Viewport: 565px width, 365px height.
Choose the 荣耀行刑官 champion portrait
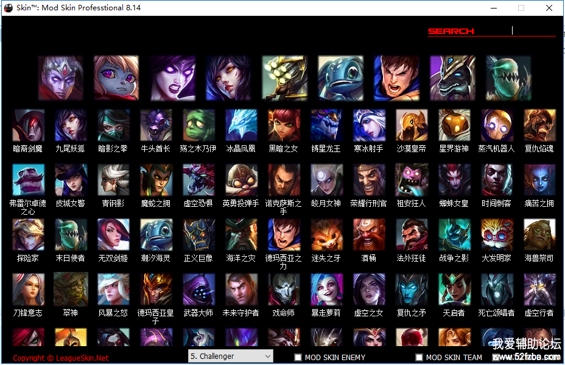point(369,180)
